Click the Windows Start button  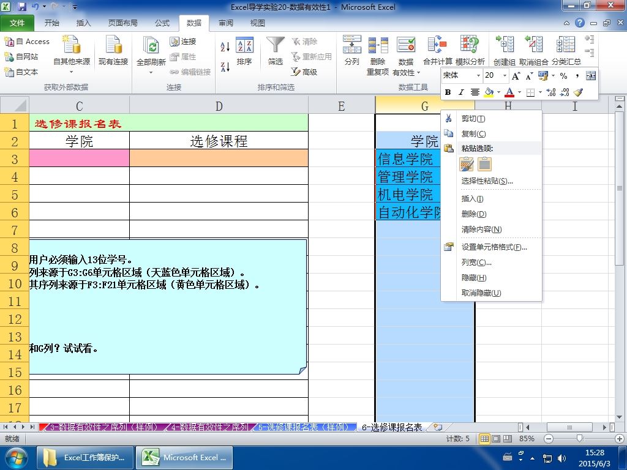(x=15, y=458)
